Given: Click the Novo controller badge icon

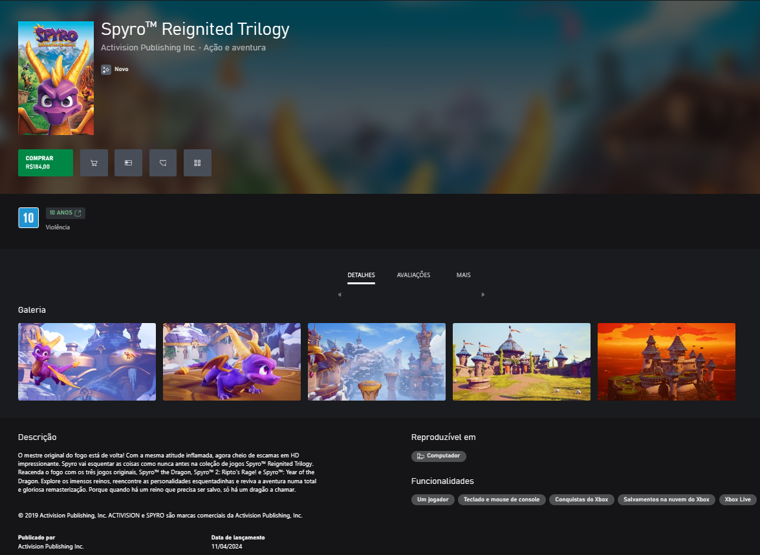Looking at the screenshot, I should (x=105, y=70).
